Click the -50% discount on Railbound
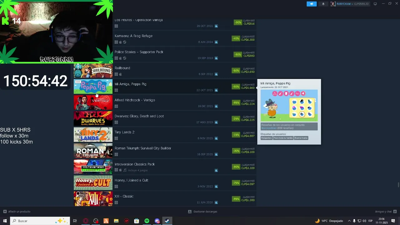This screenshot has height=225, width=400. tap(236, 71)
